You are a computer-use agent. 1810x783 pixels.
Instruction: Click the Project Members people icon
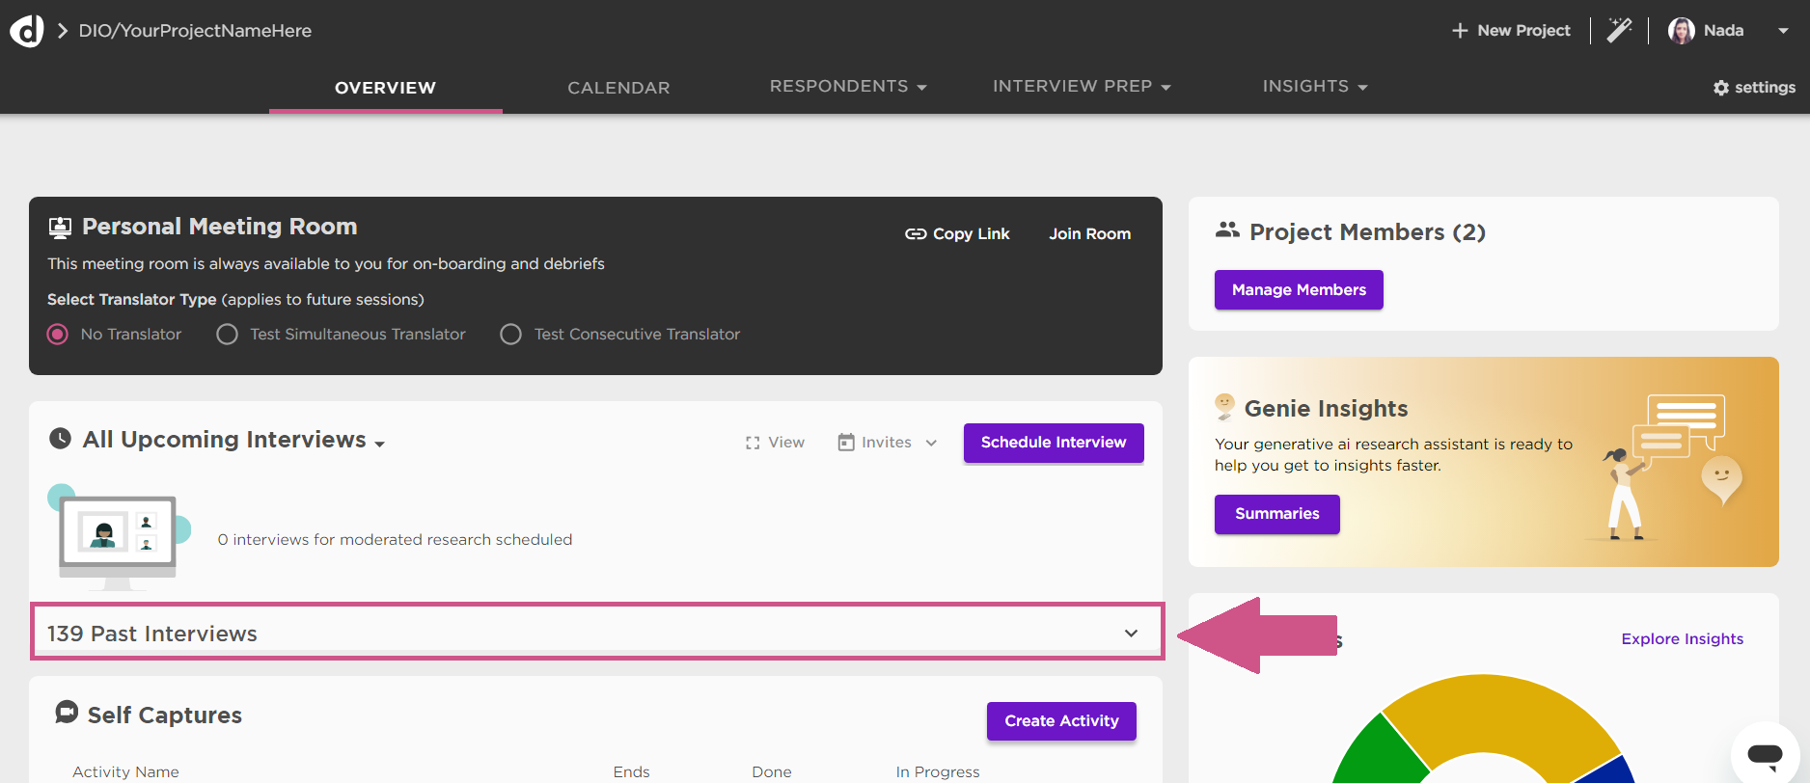coord(1227,230)
